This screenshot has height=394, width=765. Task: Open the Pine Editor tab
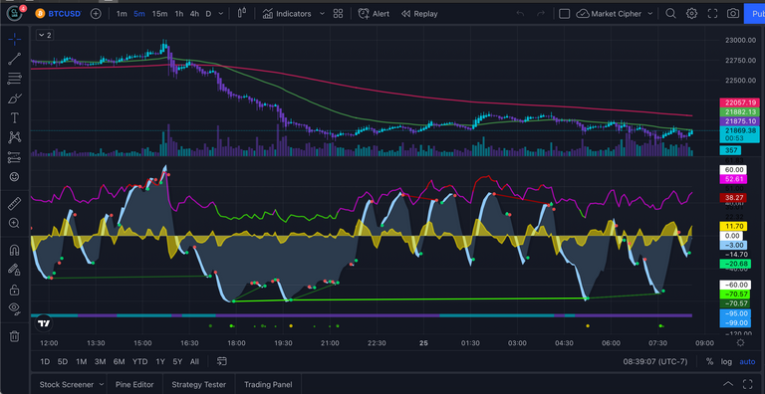[134, 384]
